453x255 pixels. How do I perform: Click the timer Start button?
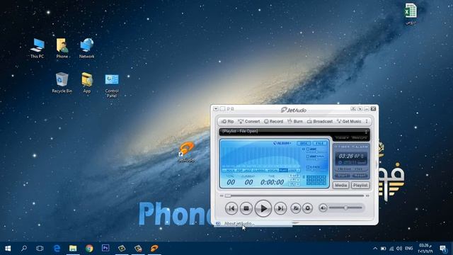pos(342,176)
